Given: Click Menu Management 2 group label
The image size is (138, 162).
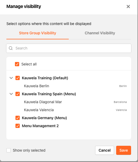Looking at the screenshot, I should tap(40, 126).
